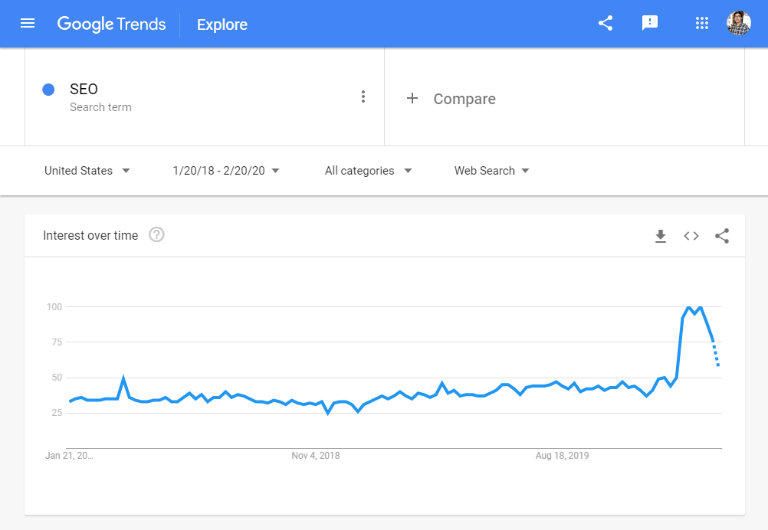
Task: Share the Interest over time chart
Action: 722,236
